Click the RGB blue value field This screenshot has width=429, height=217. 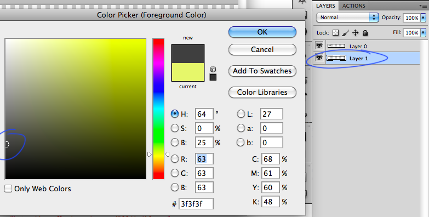pos(204,187)
